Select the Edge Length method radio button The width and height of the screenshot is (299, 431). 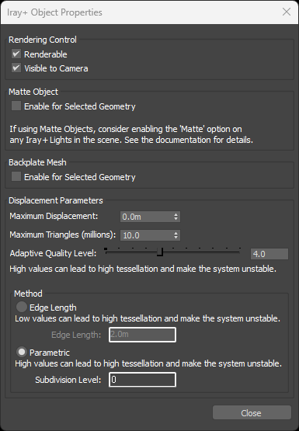(x=22, y=307)
